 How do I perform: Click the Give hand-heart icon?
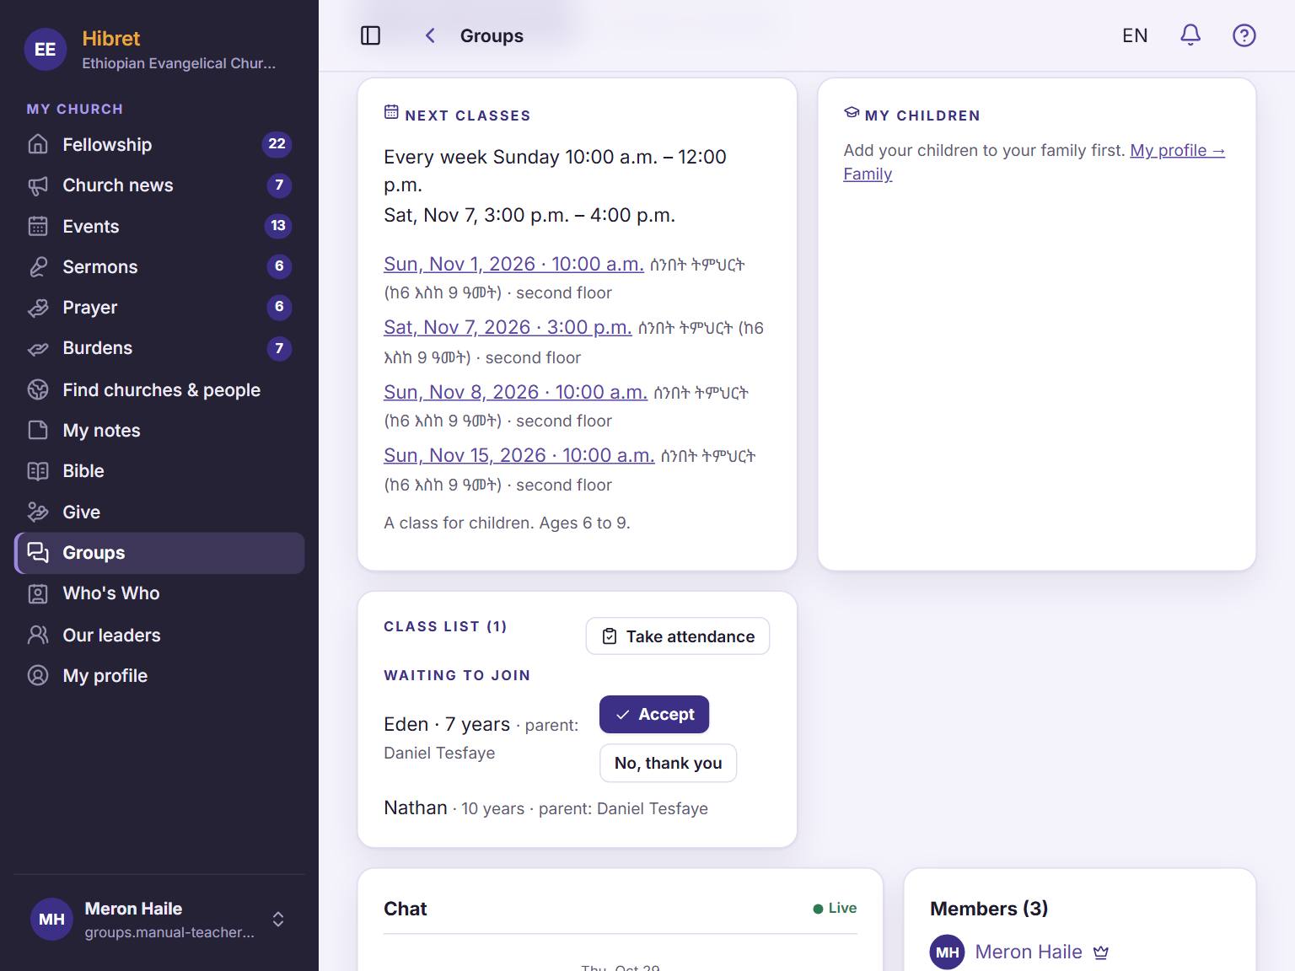[x=38, y=512]
